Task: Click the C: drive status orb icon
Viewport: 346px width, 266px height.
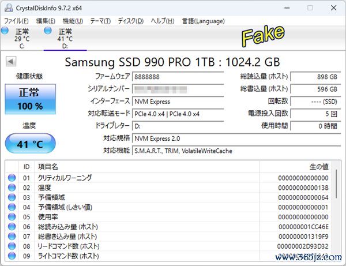Action: pos(5,31)
